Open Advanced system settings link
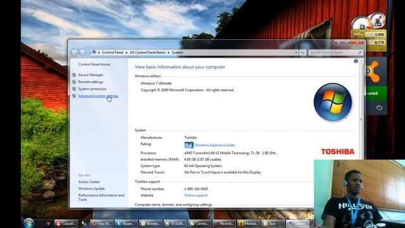 [x=98, y=96]
